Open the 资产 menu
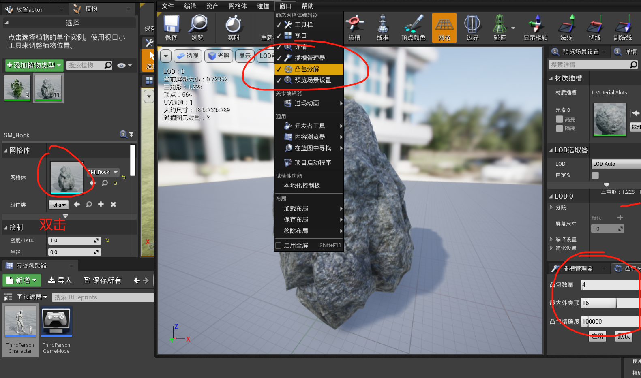Screen dimensions: 641x378 (212, 6)
